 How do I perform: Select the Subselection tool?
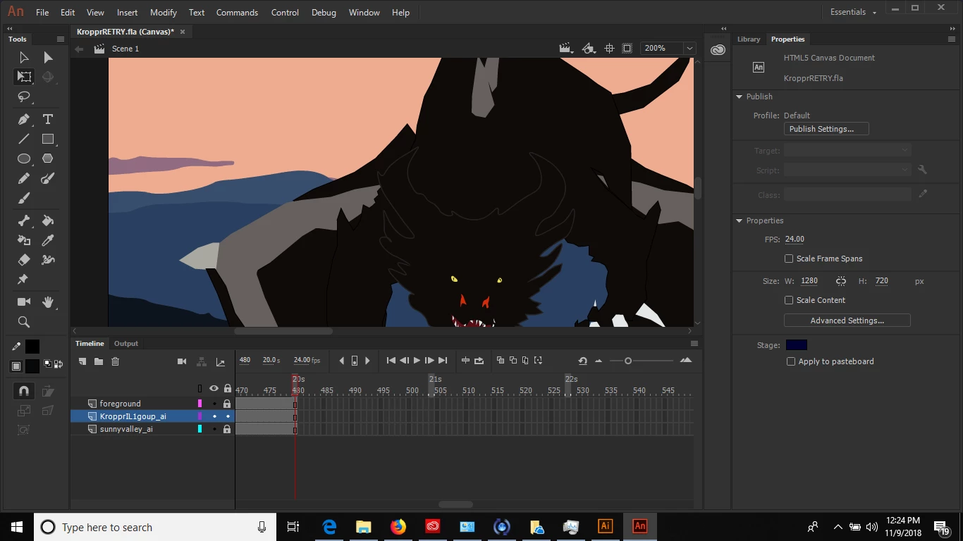click(x=48, y=58)
